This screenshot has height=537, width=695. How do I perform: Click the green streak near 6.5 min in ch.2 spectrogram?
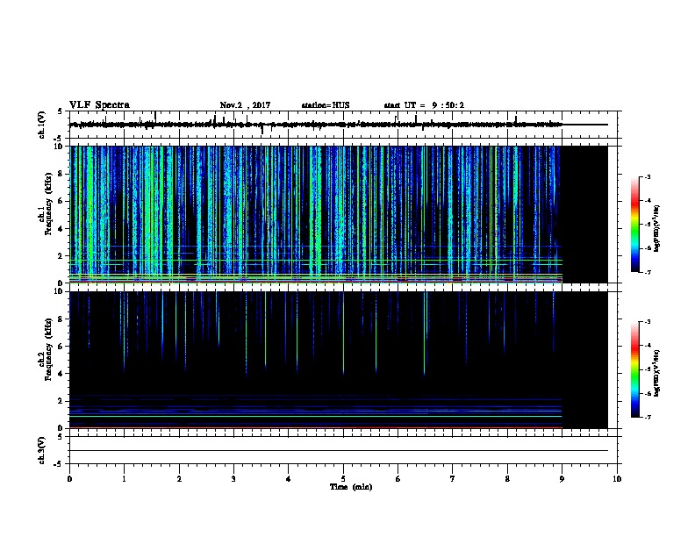[424, 333]
